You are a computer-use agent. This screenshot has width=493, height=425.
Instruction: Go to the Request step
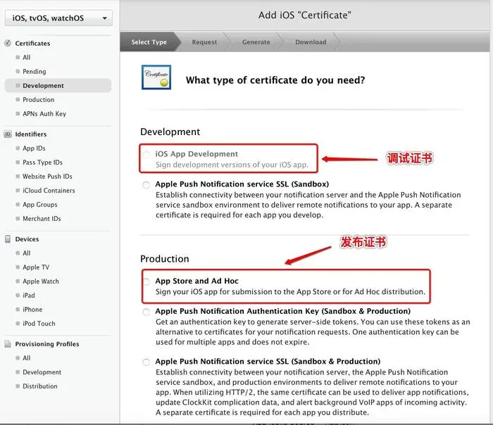pyautogui.click(x=204, y=42)
